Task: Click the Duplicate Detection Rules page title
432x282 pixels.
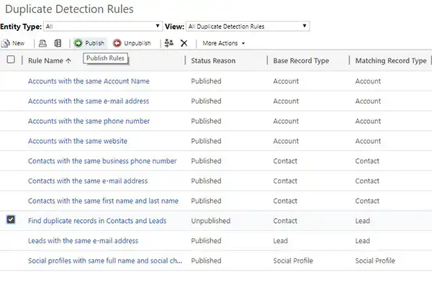Action: tap(69, 9)
